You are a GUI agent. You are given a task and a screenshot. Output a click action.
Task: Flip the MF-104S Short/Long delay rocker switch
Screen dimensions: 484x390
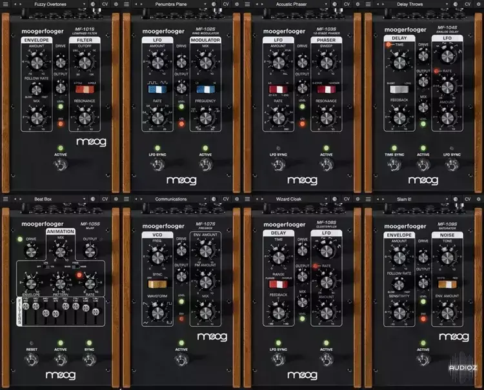click(x=399, y=89)
